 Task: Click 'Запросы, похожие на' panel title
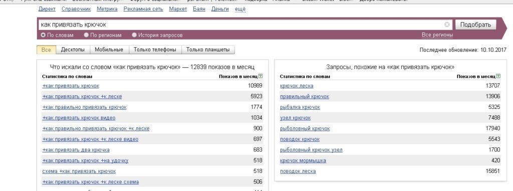pos(390,67)
